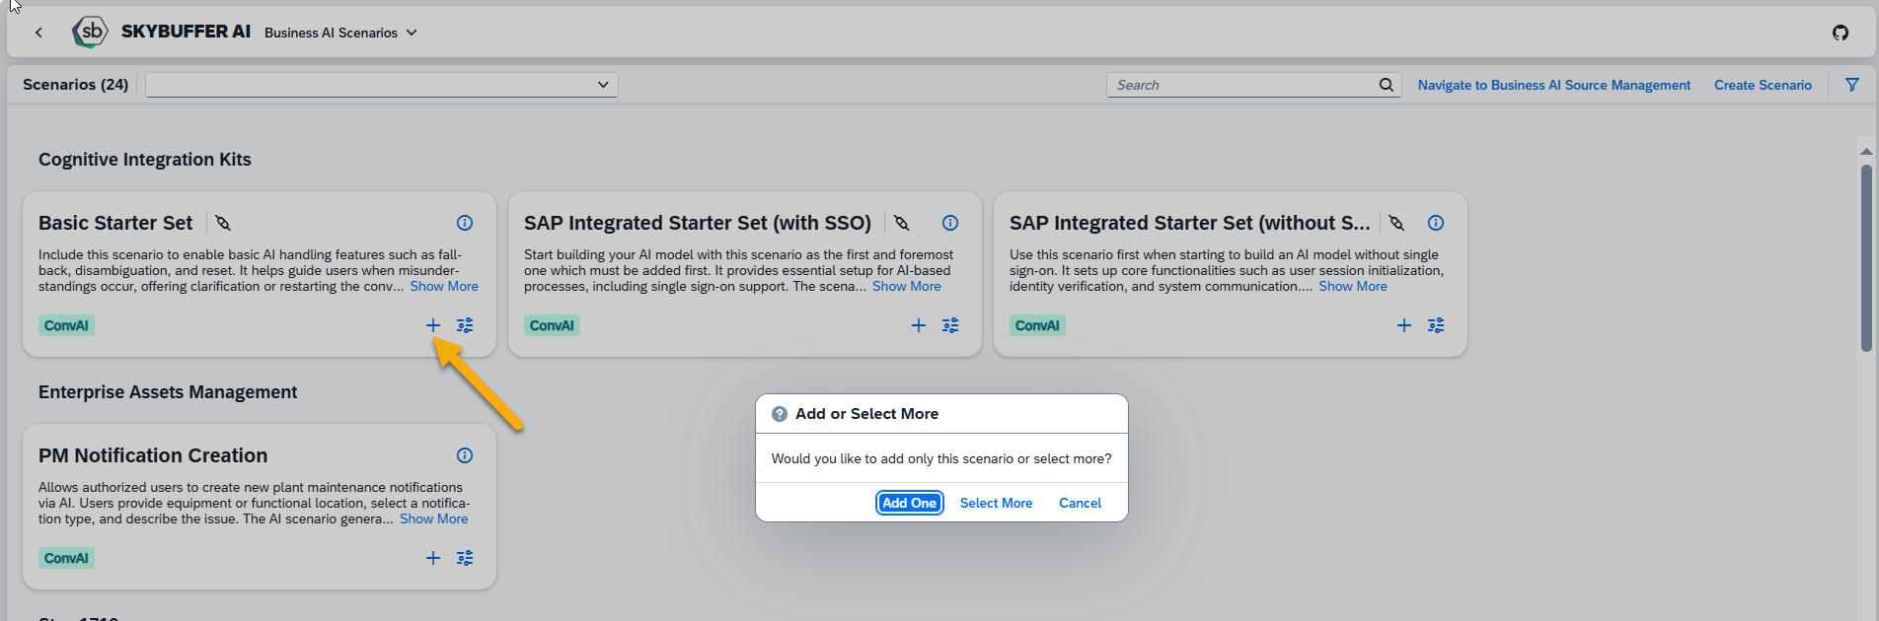This screenshot has width=1879, height=621.
Task: Show More on SAP Integrated Starter Set (without SSO)
Action: pos(1353,286)
